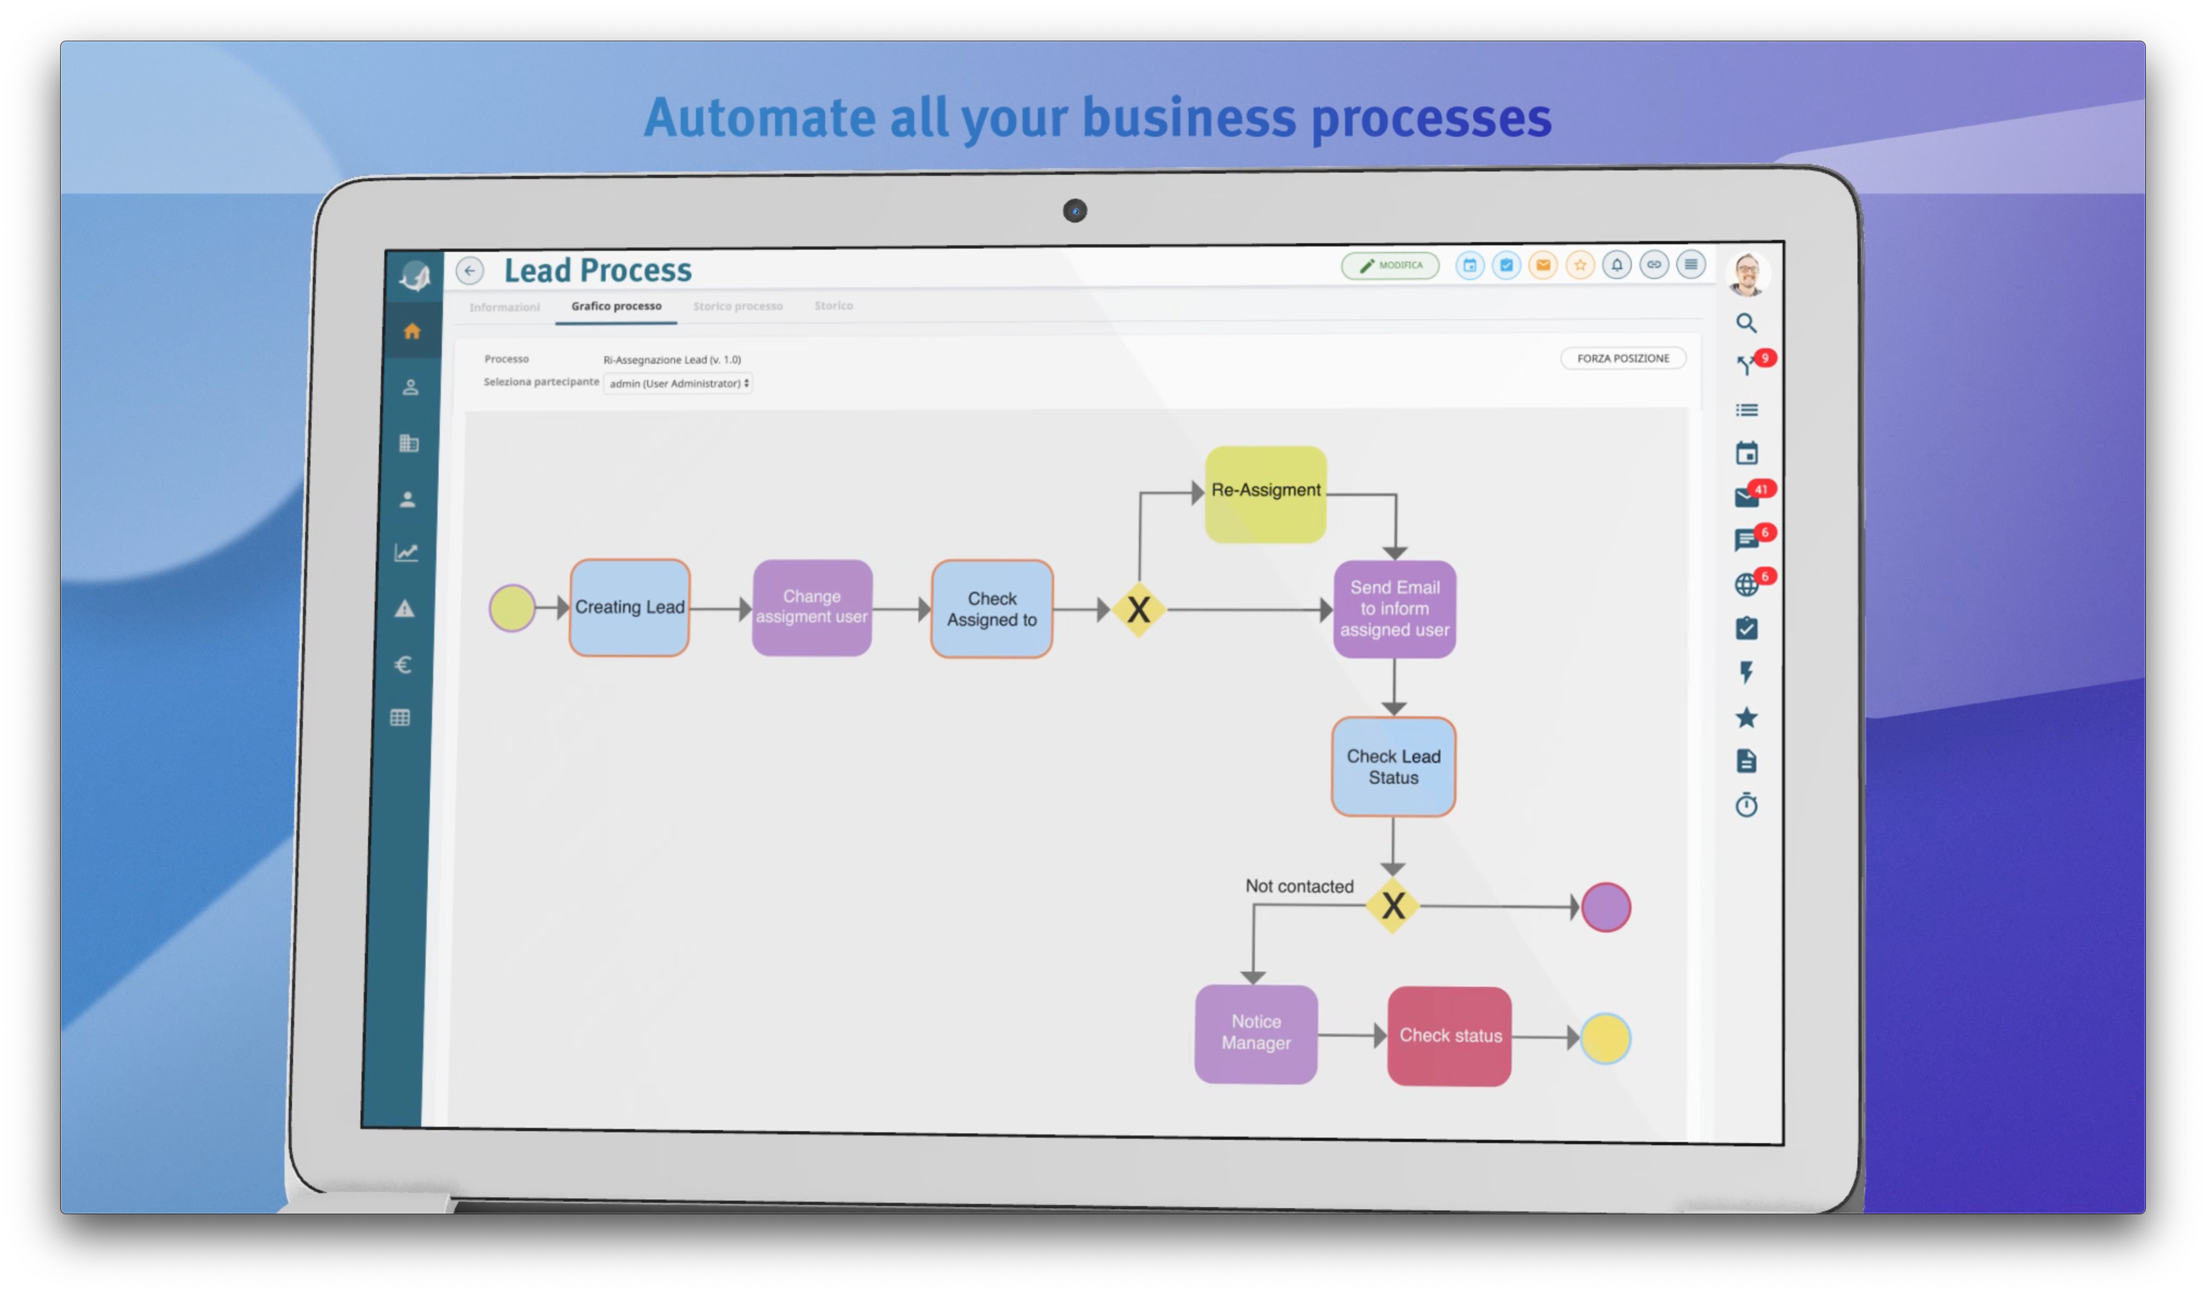The image size is (2206, 1294).
Task: Open the bulleted list icon in right panel
Action: click(1746, 410)
